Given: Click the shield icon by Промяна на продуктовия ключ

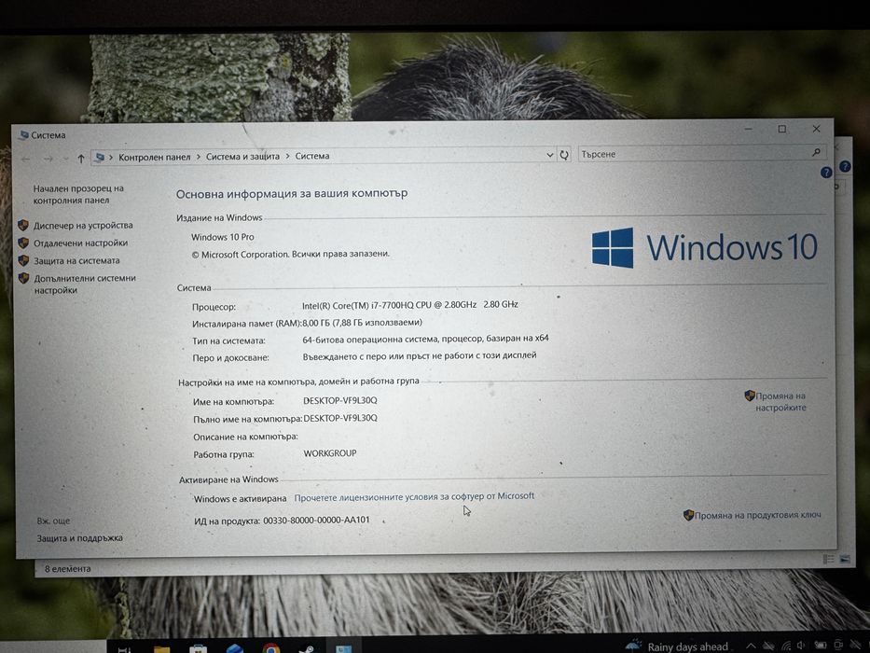Looking at the screenshot, I should (x=688, y=515).
